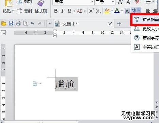
Task: Open the strikethrough options dropdown arrow
Action: coord(84,11)
